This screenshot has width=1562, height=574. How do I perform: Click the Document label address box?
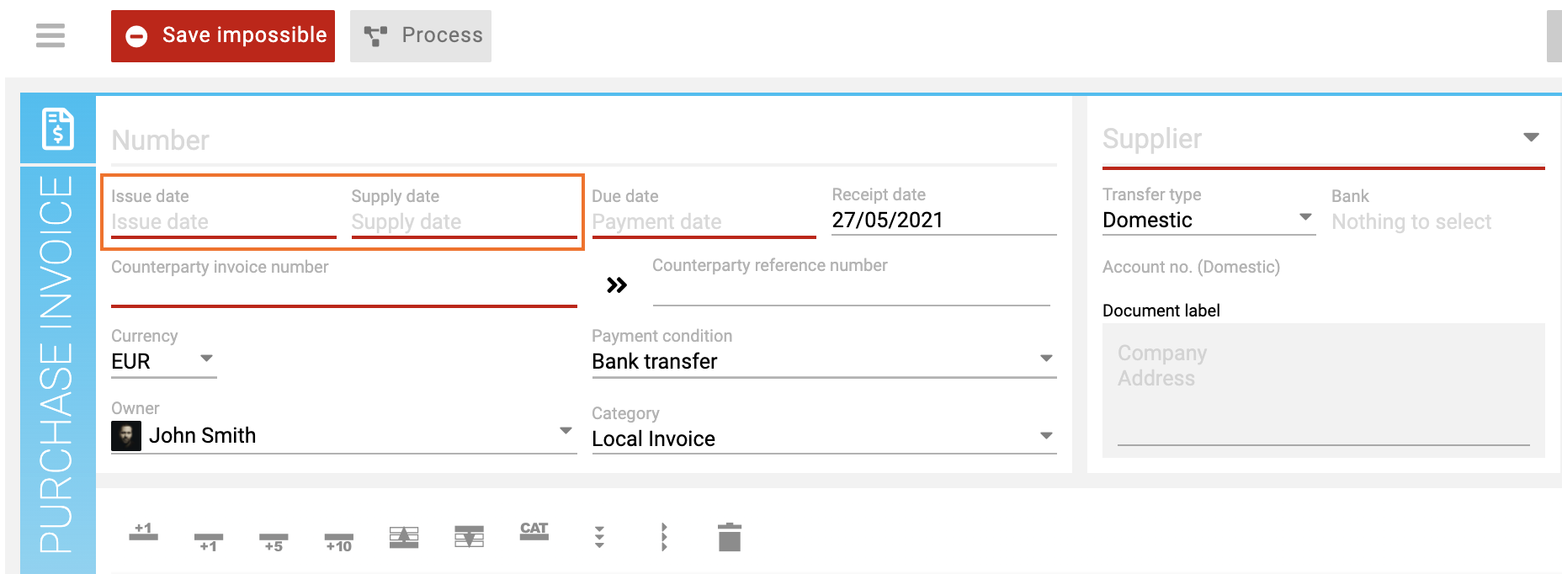pos(1324,391)
